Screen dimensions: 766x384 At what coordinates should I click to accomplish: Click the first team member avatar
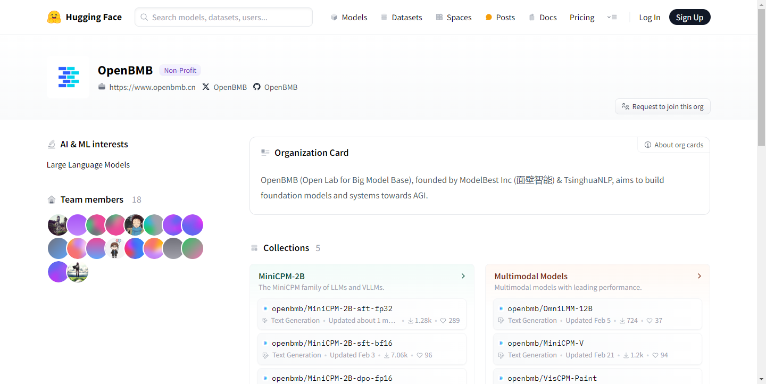pos(59,225)
